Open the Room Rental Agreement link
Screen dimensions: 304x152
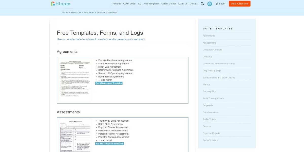pos(111,77)
